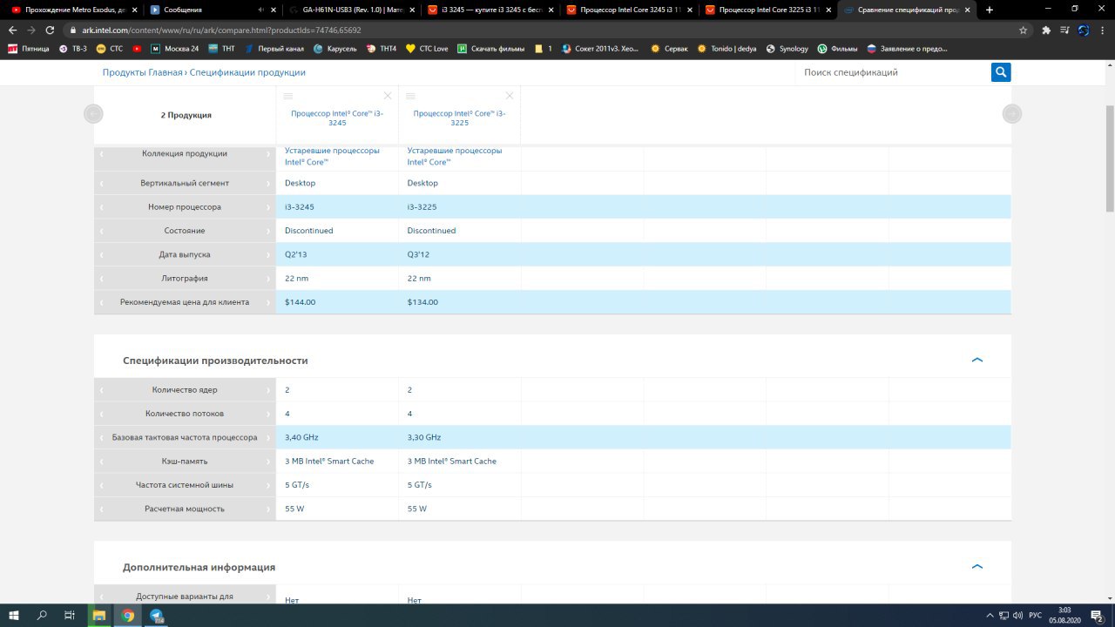Open File Explorer from the taskbar
1115x627 pixels.
[99, 615]
